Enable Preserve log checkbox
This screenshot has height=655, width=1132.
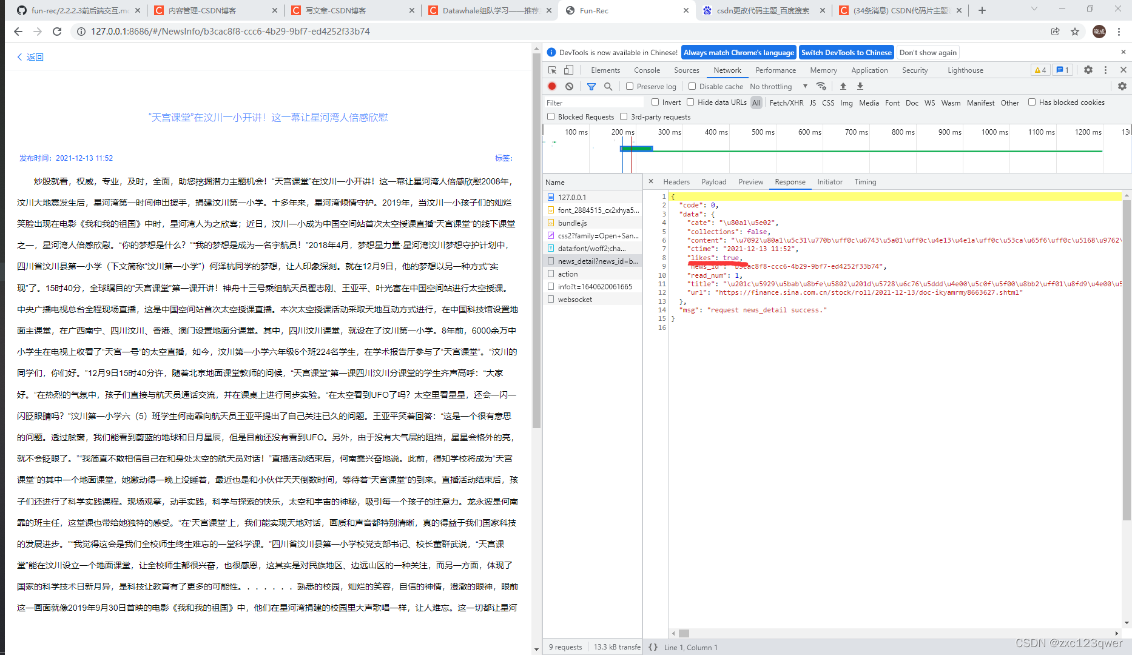(x=630, y=86)
